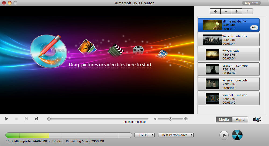269x146 pixels.
Task: Click the film reel icon in drop area
Action: 138,50
